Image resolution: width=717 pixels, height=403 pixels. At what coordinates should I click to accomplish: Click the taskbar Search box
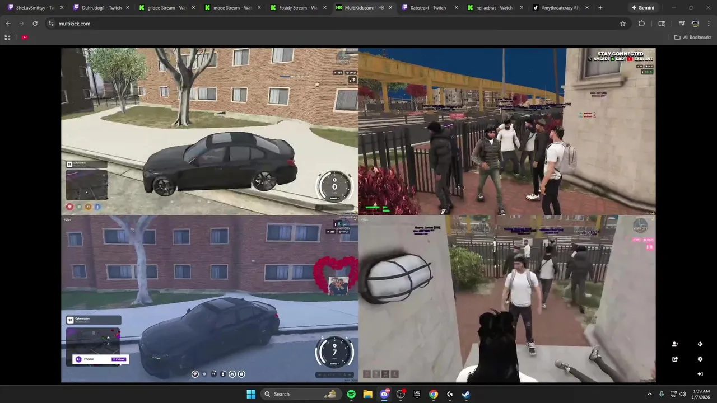pos(301,394)
